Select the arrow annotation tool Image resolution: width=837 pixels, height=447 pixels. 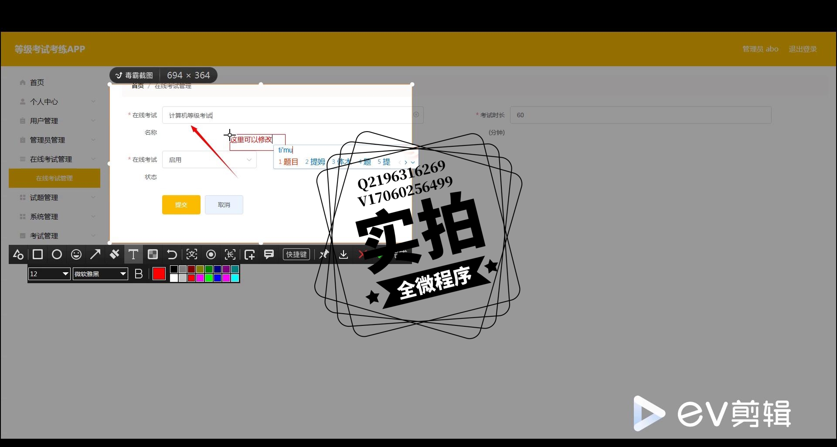point(95,254)
